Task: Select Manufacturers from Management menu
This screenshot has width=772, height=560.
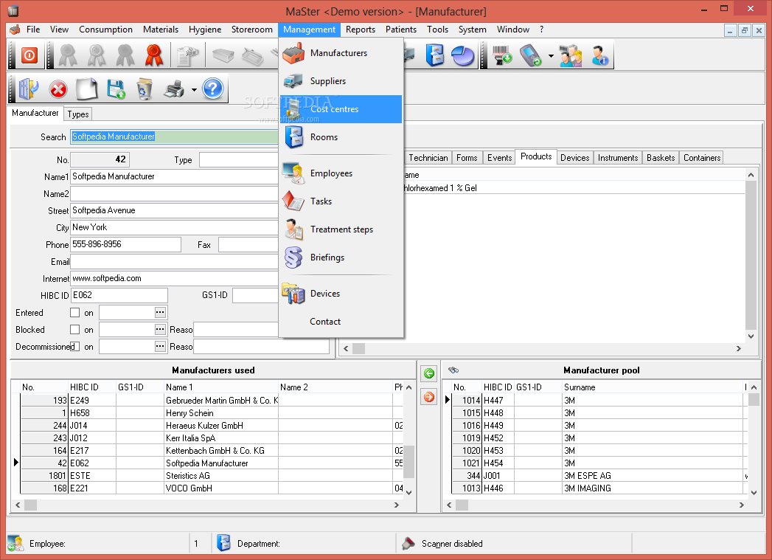Action: [x=341, y=53]
